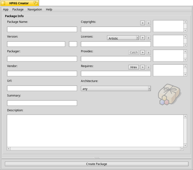
Task: Click the Create Package button
Action: [97, 164]
